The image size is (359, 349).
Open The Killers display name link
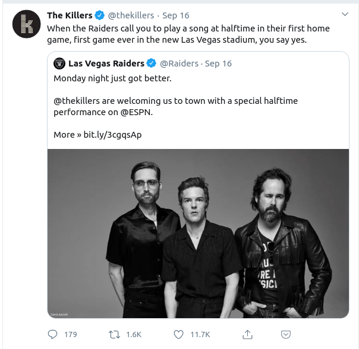click(70, 15)
